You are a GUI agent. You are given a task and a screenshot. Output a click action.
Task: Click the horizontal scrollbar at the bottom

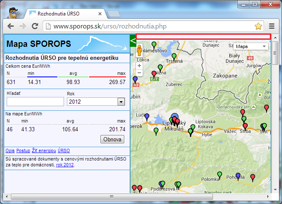click(x=111, y=196)
